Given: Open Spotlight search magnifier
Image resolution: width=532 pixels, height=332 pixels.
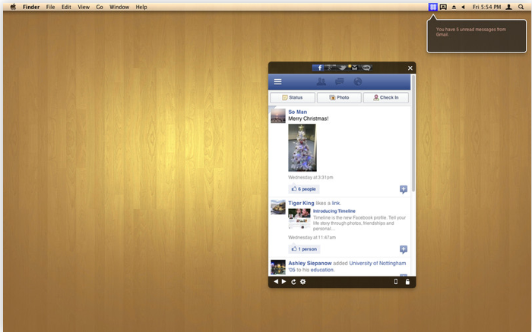Looking at the screenshot, I should pos(521,7).
